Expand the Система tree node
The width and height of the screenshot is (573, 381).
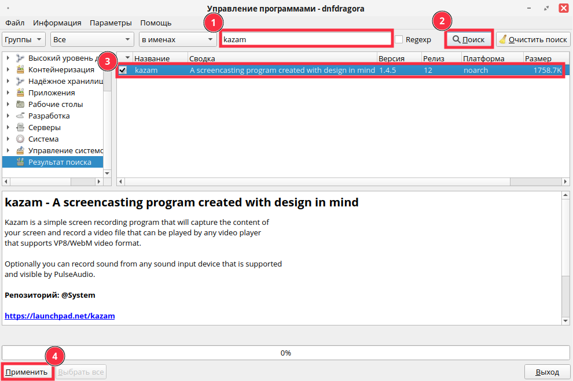pos(8,139)
